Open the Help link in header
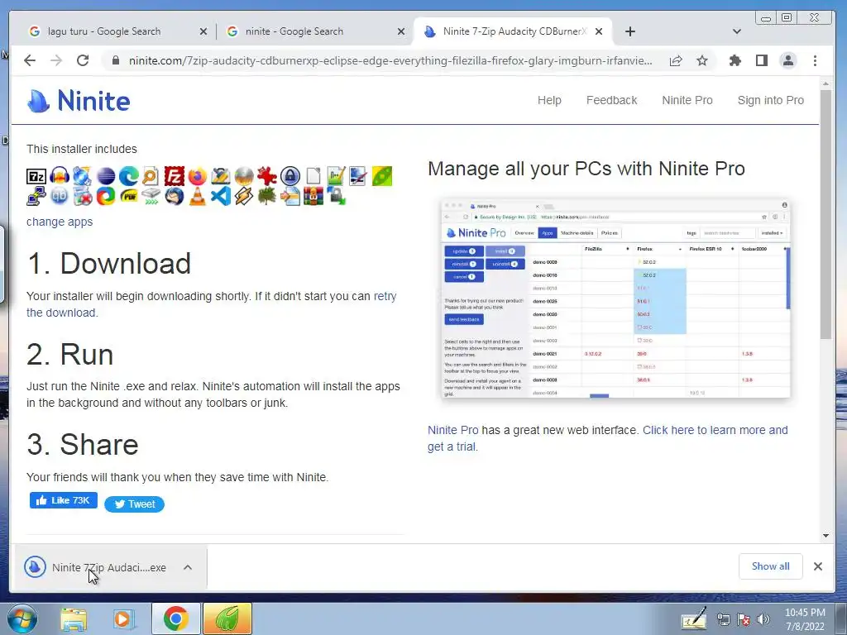The image size is (847, 635). (x=549, y=100)
